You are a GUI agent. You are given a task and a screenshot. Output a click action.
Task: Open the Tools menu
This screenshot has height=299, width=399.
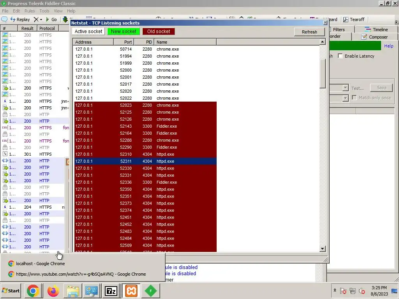click(44, 11)
